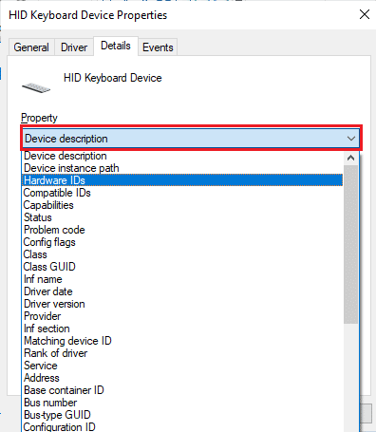The image size is (376, 432).
Task: Select Compatible IDs property
Action: point(182,193)
